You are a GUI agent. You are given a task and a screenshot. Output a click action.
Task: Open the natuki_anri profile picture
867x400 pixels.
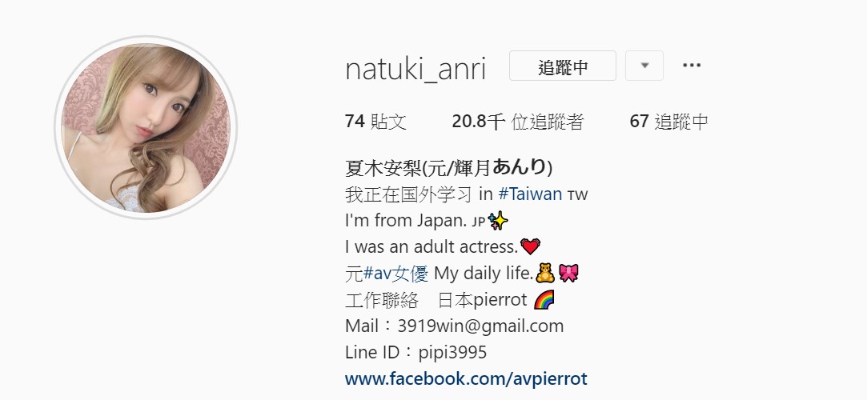click(146, 128)
